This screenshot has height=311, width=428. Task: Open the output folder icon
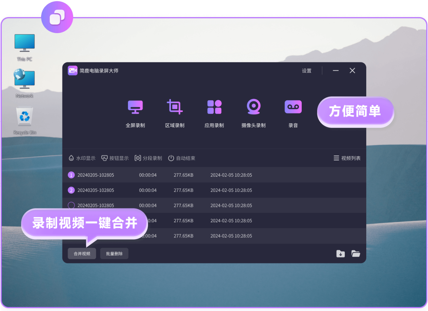tap(356, 254)
